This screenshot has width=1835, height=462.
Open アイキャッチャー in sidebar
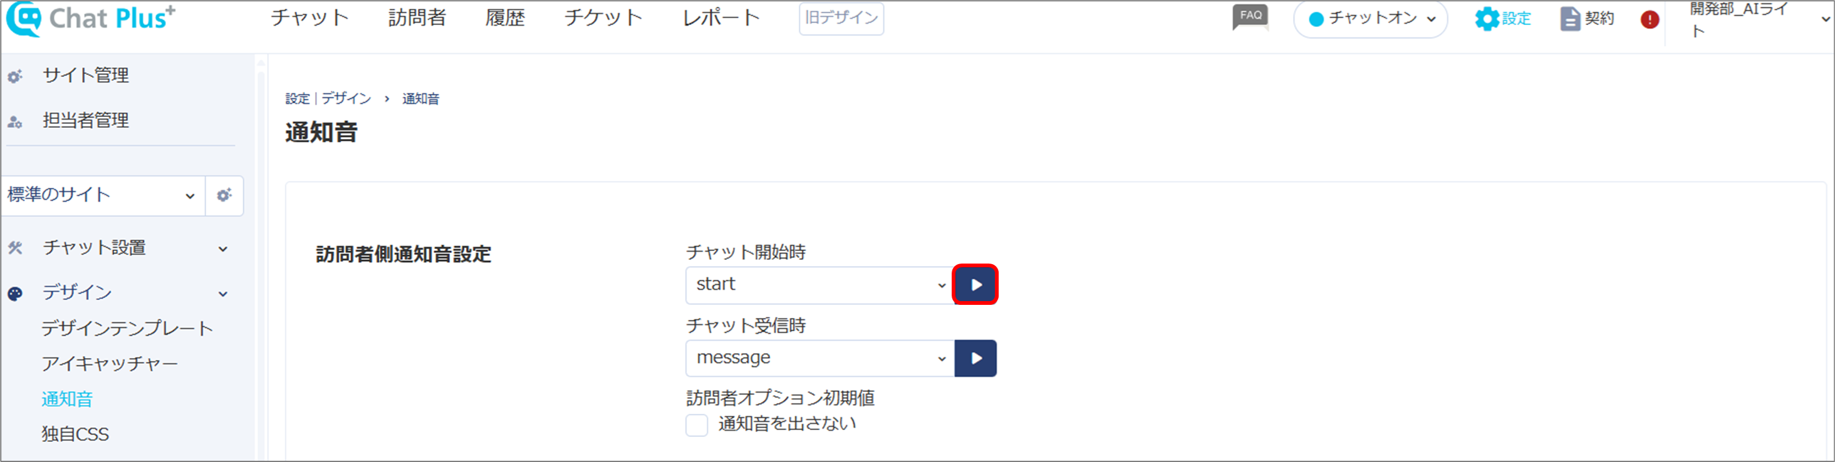click(x=110, y=364)
